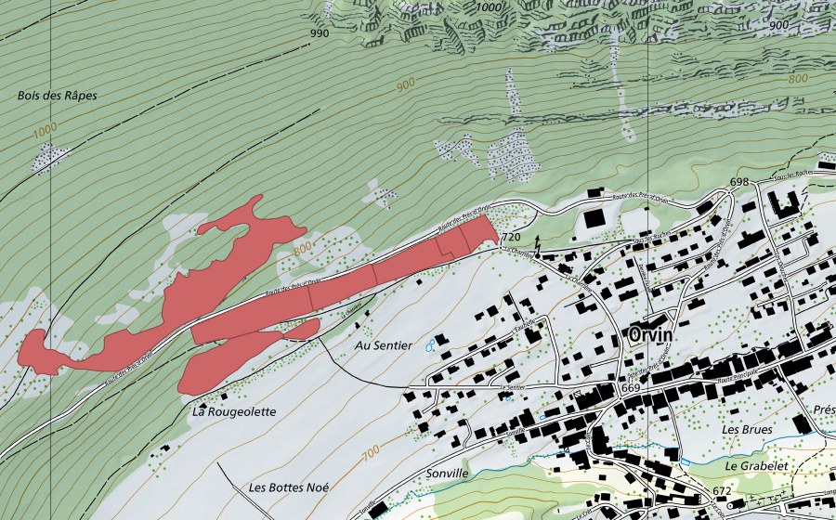Select the Les Brues place name
Viewport: 836px width, 520px height.
coord(747,429)
